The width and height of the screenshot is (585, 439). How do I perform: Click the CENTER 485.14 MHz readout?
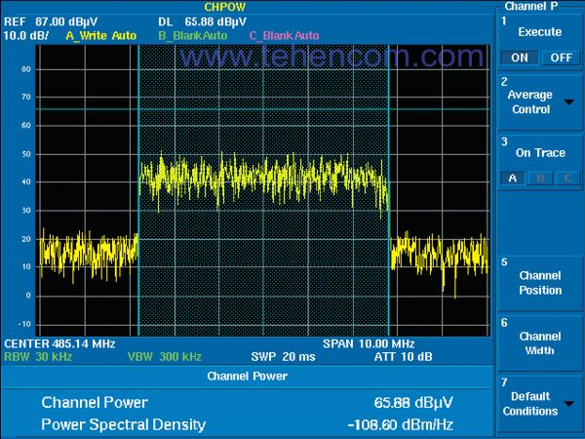(x=59, y=343)
